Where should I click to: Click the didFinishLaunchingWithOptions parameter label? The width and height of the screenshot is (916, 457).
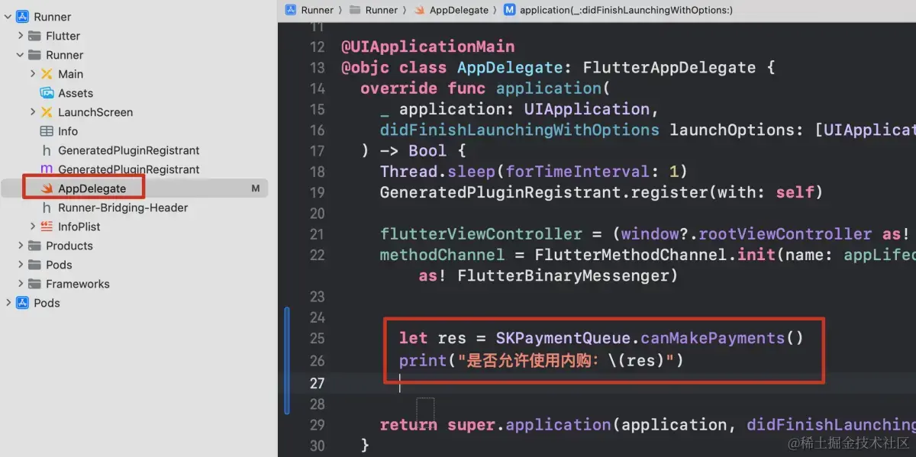click(520, 130)
